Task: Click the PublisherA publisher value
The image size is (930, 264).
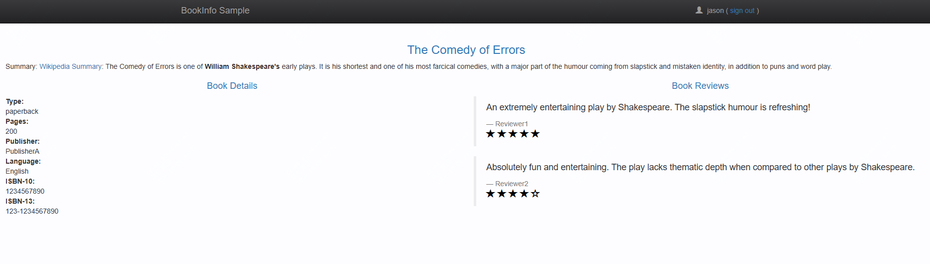Action: pos(23,151)
